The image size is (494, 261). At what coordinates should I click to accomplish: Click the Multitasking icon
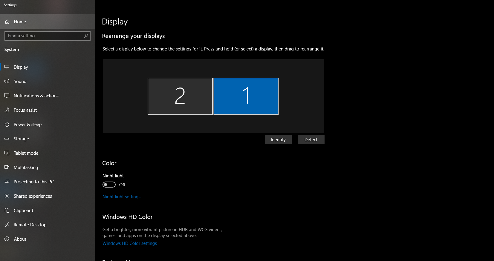click(7, 168)
